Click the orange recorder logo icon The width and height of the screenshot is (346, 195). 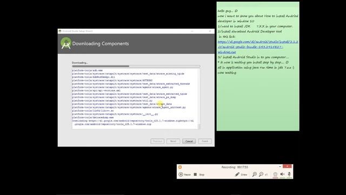click(x=180, y=167)
